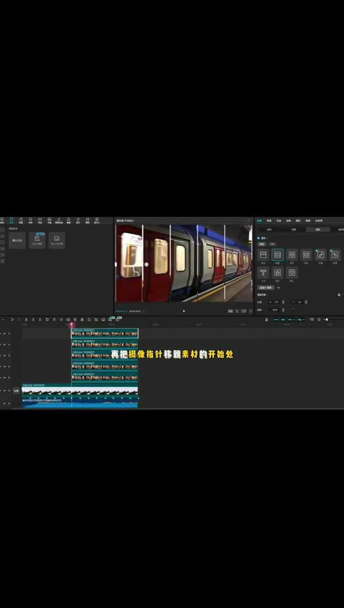Click the top video clip in timeline

(105, 334)
